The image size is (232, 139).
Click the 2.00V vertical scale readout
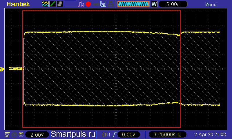[x=37, y=135]
